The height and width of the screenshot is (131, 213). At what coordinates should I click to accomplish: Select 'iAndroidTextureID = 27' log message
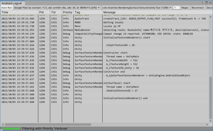[122, 90]
